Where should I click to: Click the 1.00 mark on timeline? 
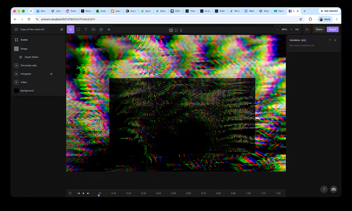248,193
